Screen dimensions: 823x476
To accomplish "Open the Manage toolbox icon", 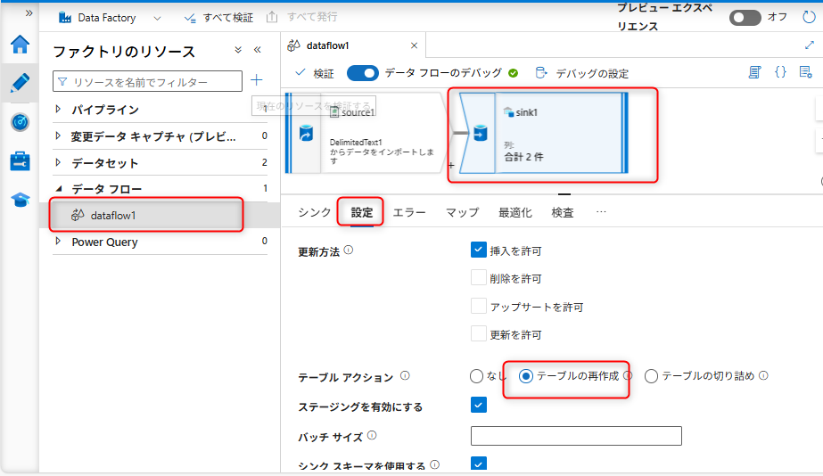I will (x=20, y=161).
